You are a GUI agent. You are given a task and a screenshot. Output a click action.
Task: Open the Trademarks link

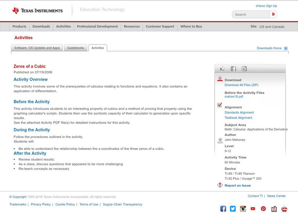click(x=18, y=204)
